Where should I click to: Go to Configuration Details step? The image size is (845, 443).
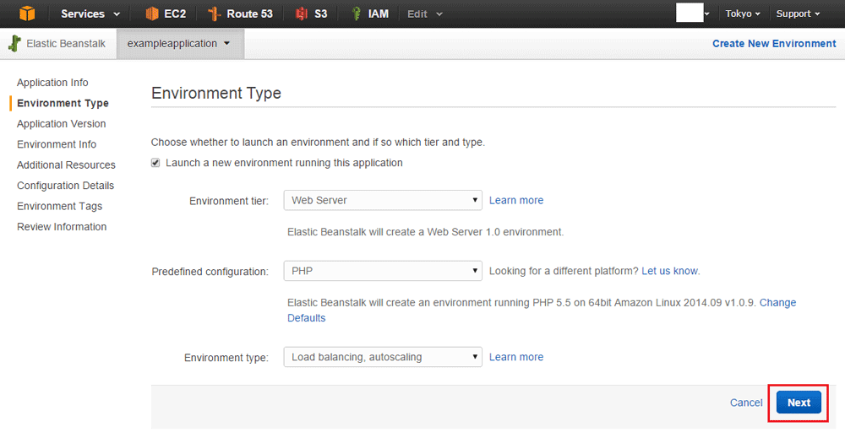click(x=65, y=186)
